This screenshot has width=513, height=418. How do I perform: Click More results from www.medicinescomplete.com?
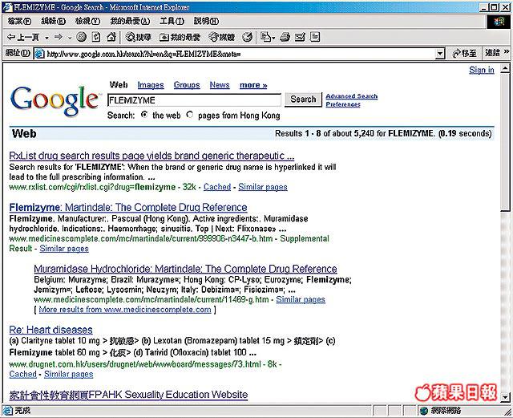click(x=125, y=310)
